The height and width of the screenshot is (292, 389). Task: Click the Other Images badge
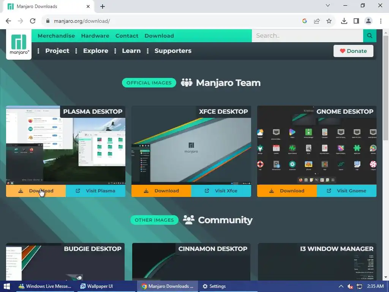click(x=154, y=220)
